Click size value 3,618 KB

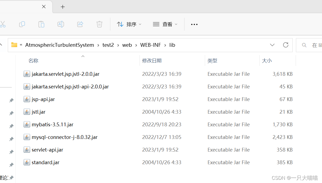[282, 74]
